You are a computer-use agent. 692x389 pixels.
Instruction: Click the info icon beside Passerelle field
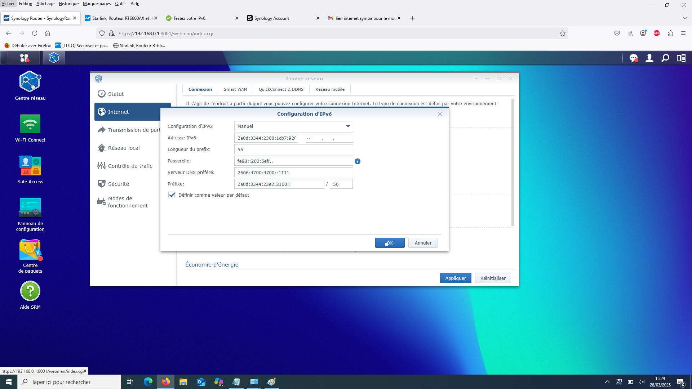[x=358, y=161]
